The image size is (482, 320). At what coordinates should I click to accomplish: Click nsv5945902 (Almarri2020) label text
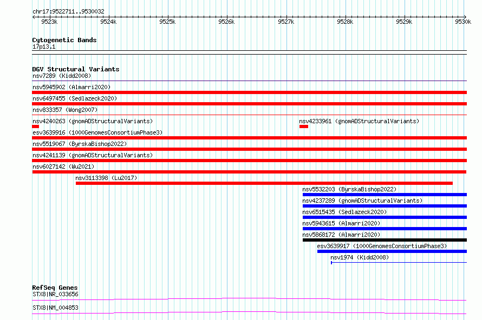pos(71,87)
